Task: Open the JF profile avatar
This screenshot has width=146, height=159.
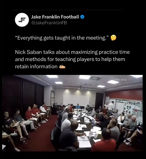Action: [22, 20]
